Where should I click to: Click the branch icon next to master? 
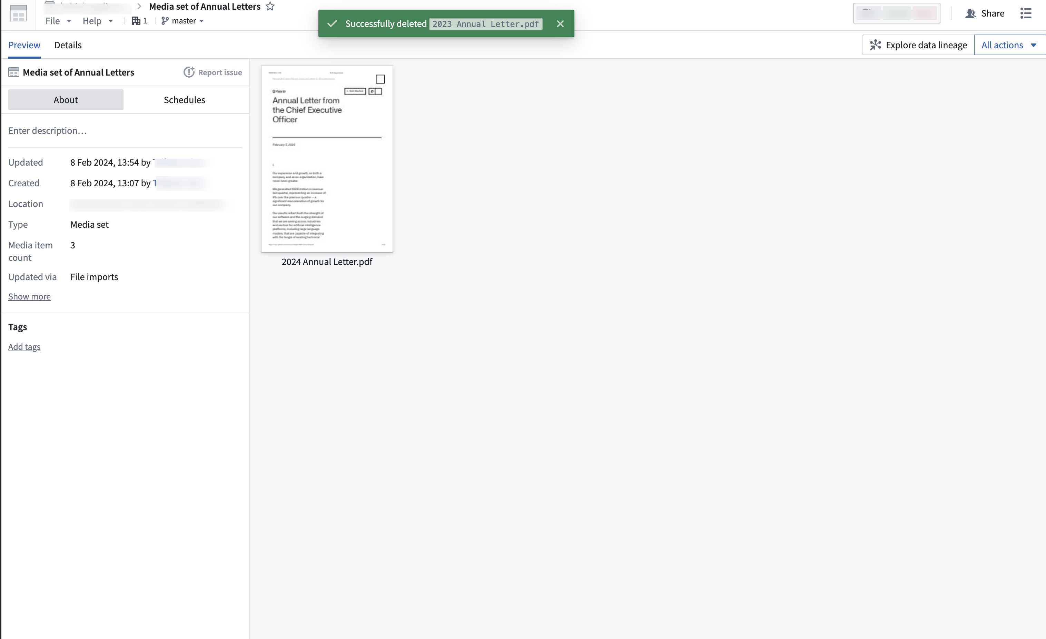166,20
